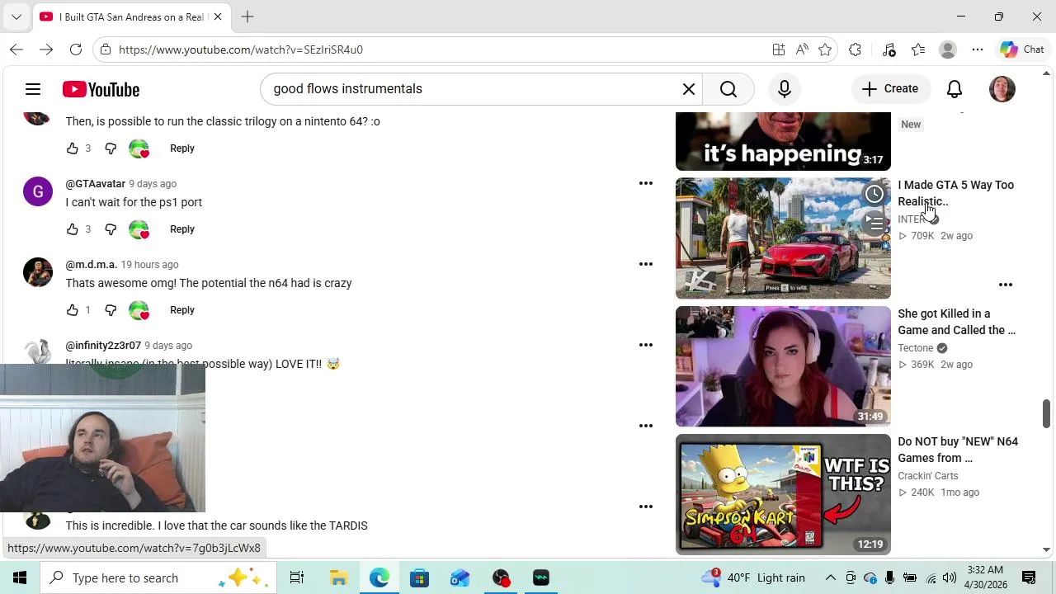Open the Simpson Kart 64 video thumbnail
The height and width of the screenshot is (594, 1056).
[783, 494]
